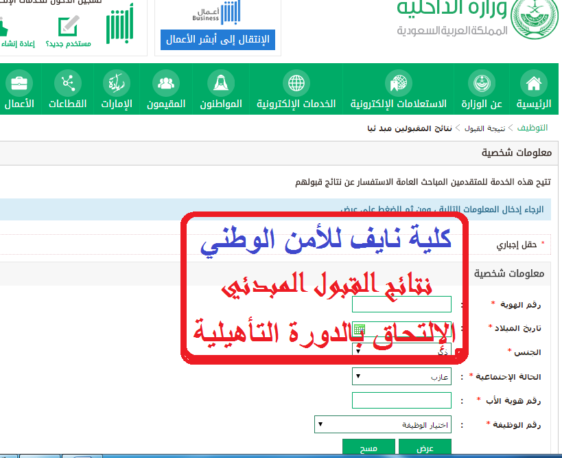Click the green Absher logo
The image size is (562, 458).
tap(119, 23)
